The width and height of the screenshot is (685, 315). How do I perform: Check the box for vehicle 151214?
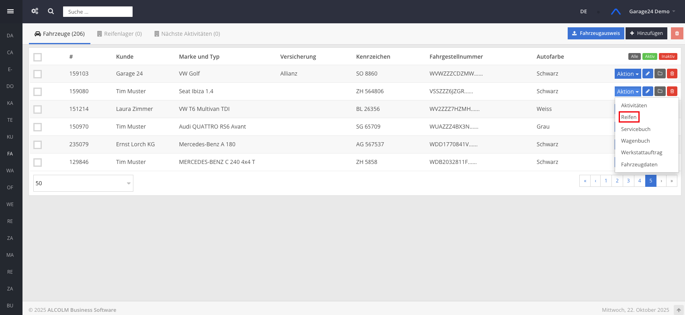pos(38,109)
